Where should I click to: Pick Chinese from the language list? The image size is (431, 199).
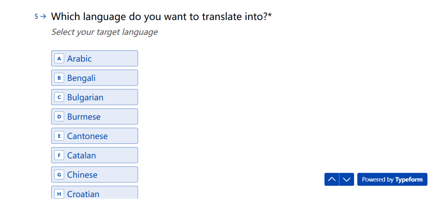(95, 175)
